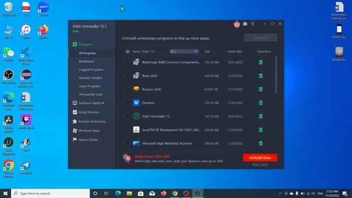The height and width of the screenshot is (198, 352).
Task: Click the uninstall trash icon for Bonjour (x64)
Action: [261, 89]
